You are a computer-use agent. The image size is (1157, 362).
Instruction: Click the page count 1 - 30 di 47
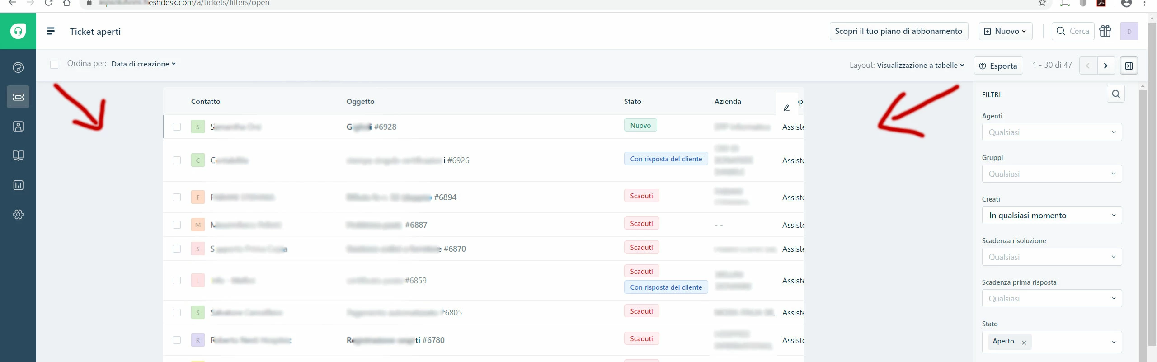pos(1052,65)
